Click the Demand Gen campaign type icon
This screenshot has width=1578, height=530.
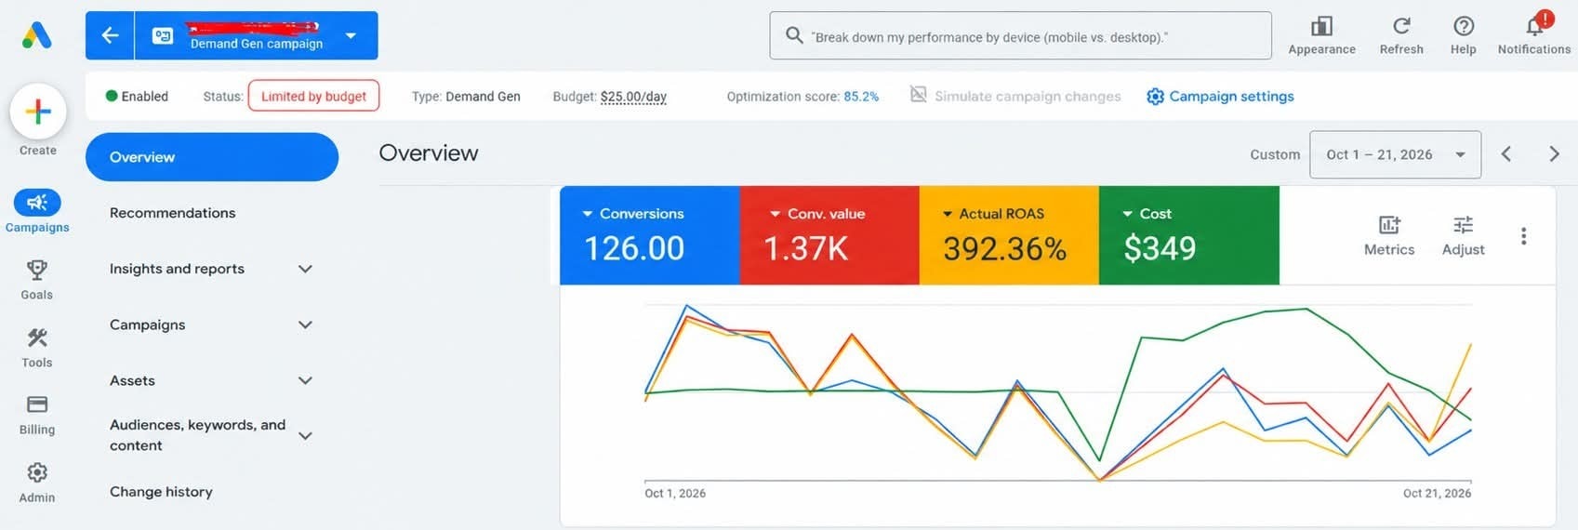(x=163, y=35)
